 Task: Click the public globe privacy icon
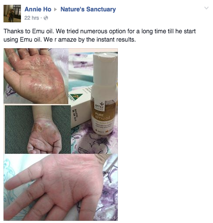coord(46,18)
